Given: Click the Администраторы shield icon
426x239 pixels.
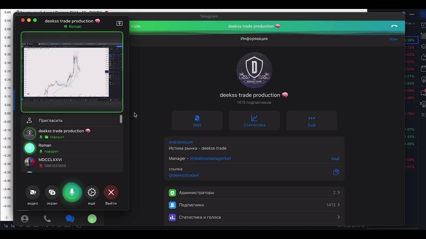Looking at the screenshot, I should click(172, 193).
